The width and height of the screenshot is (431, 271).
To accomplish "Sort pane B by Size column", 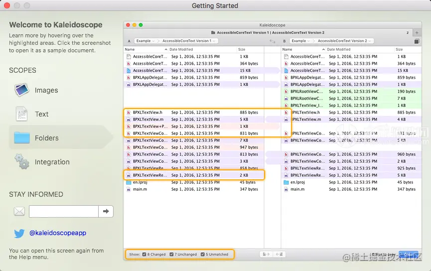I will 408,49.
